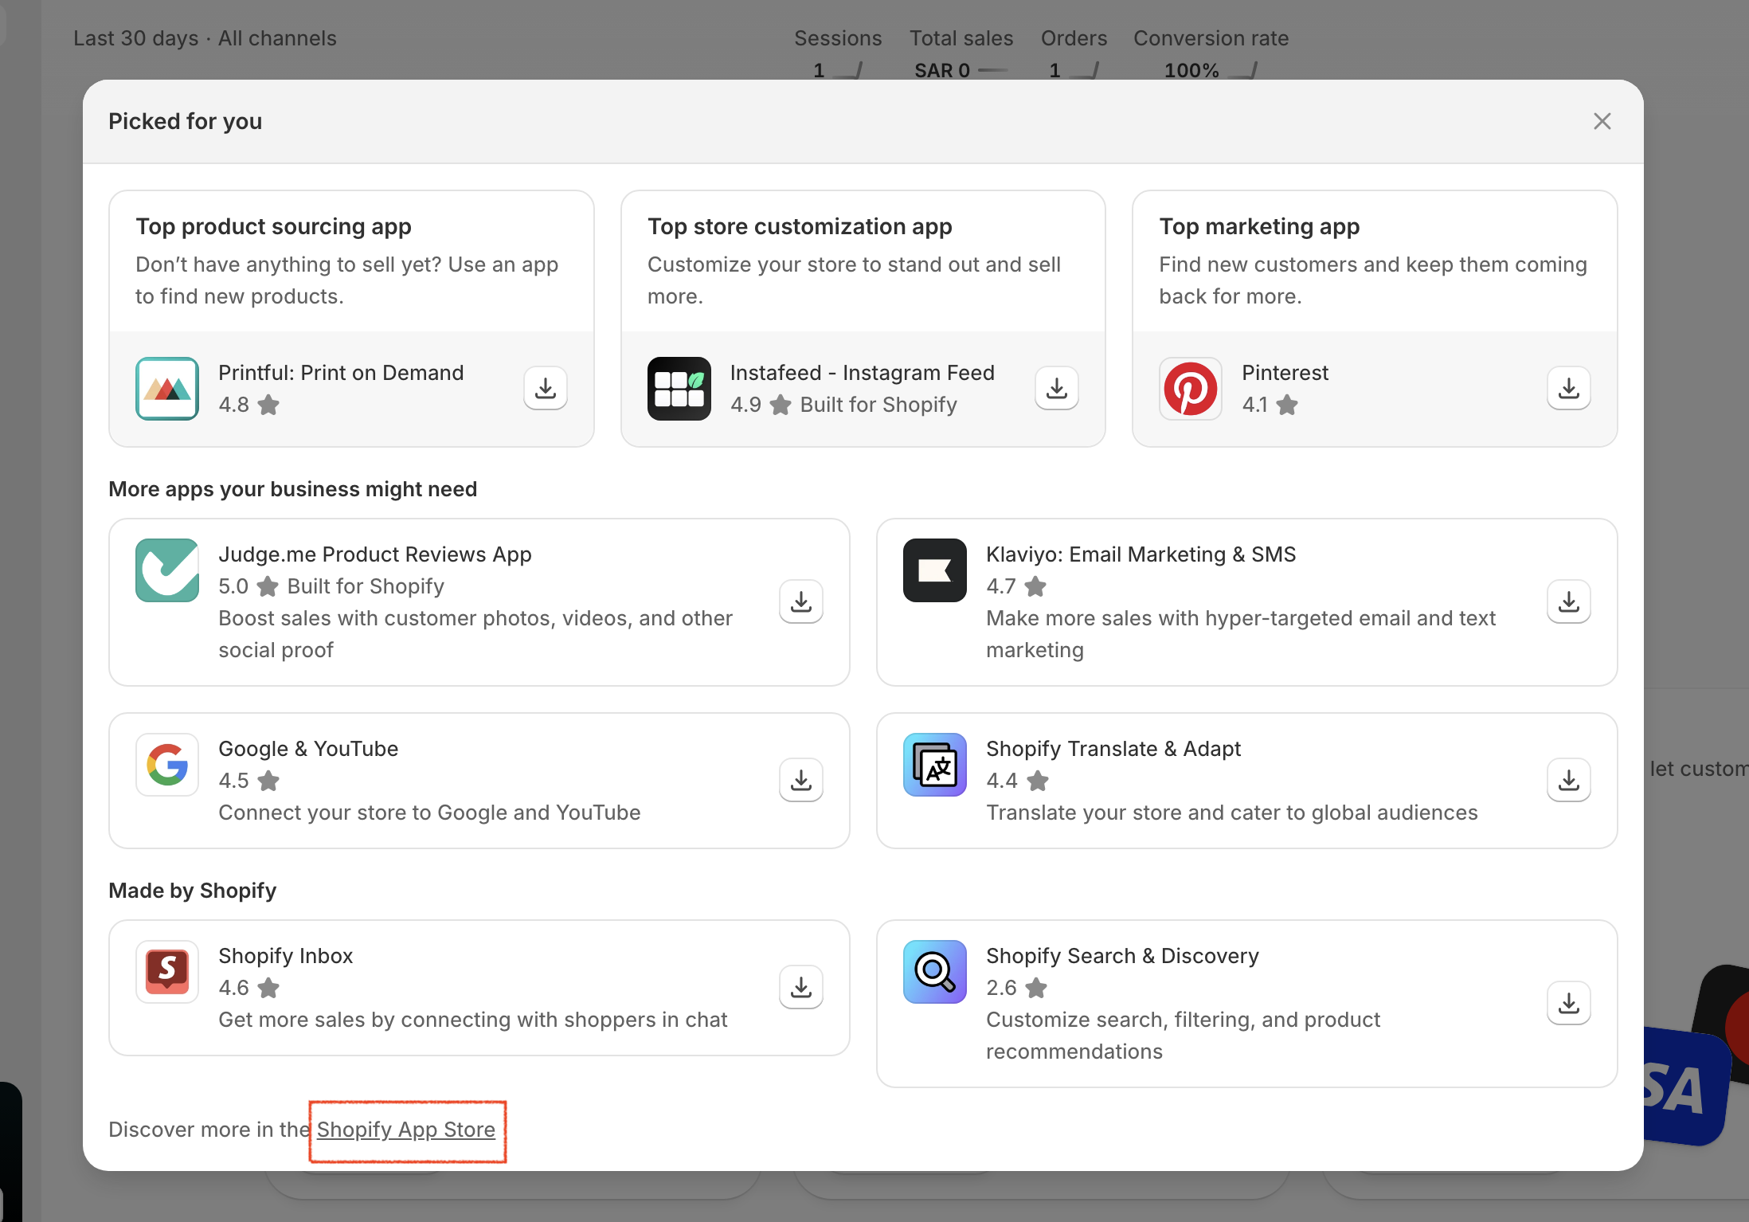
Task: Install Printful: Print on Demand app
Action: 546,389
